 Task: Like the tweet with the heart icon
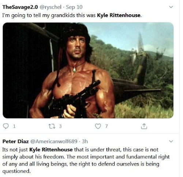pyautogui.click(x=98, y=126)
